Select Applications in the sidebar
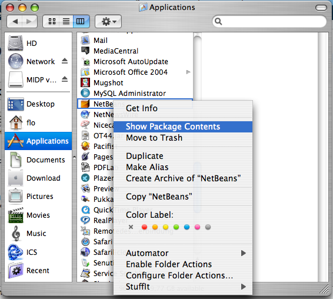This screenshot has height=299, width=333. (38, 141)
